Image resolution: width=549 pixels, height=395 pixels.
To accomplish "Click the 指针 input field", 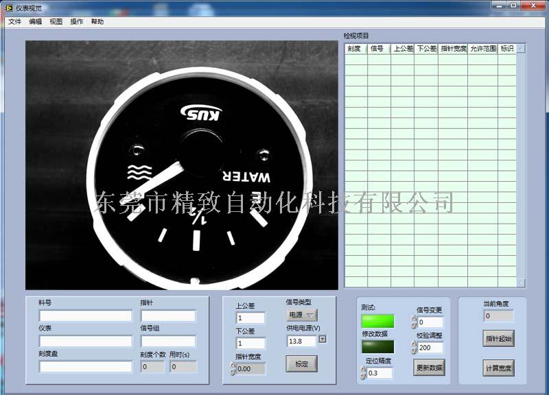I will pyautogui.click(x=168, y=316).
